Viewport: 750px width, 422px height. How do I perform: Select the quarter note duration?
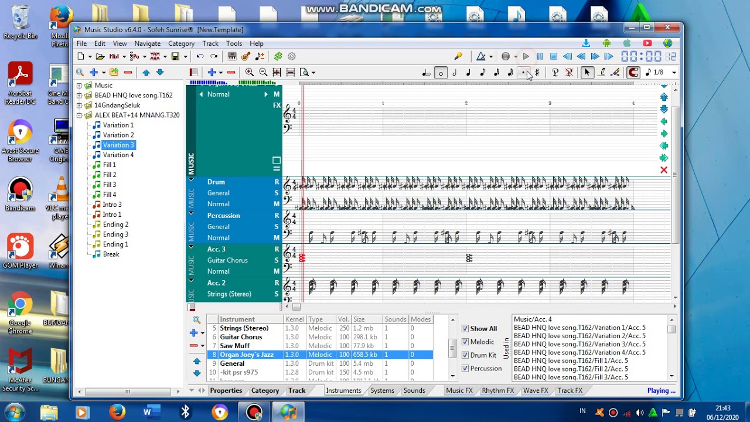[x=469, y=72]
